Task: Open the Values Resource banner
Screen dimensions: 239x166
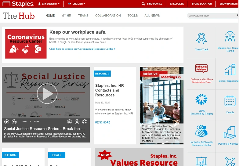Action: pyautogui.click(x=139, y=157)
